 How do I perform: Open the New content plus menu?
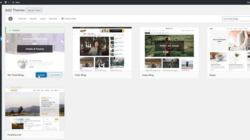(x=16, y=2)
